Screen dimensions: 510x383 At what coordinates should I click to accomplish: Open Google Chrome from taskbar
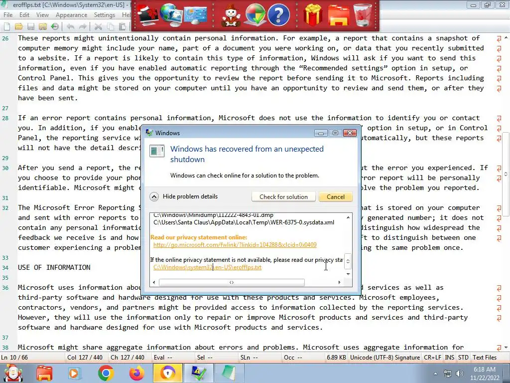point(106,373)
